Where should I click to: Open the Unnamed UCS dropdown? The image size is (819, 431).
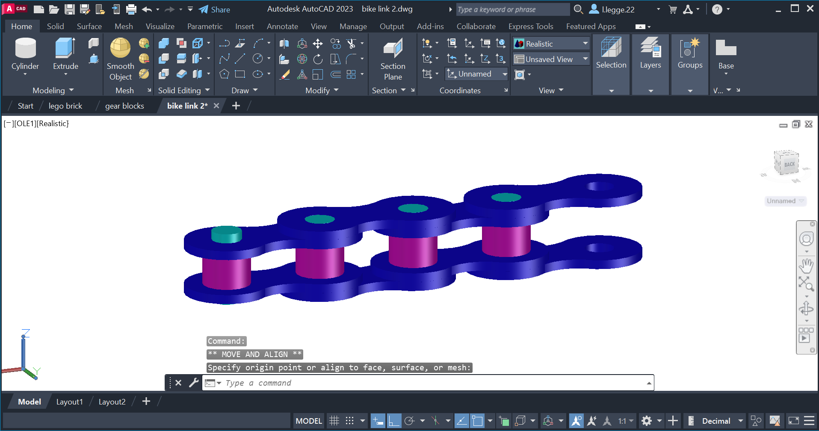pyautogui.click(x=477, y=74)
